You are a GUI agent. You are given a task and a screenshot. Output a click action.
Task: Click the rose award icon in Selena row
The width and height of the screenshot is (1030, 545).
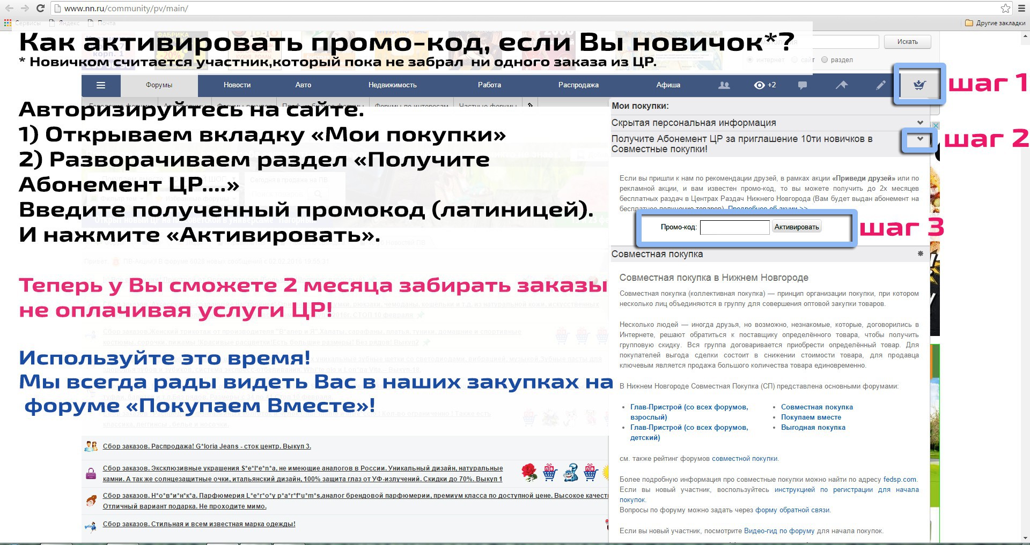pyautogui.click(x=529, y=472)
